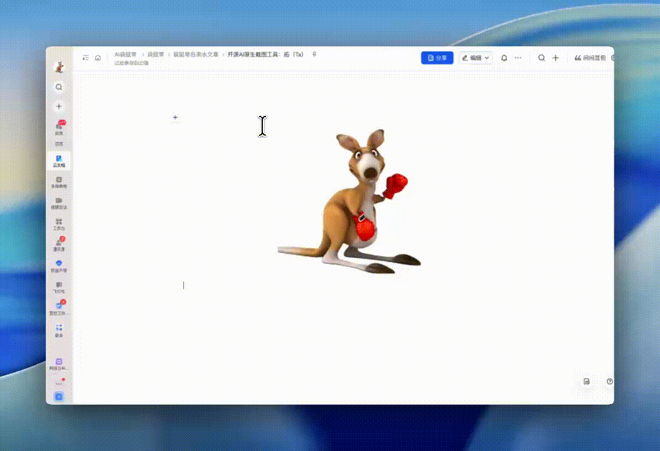The image size is (660, 451).
Task: Open Base (多维表格) in sidebar
Action: [x=59, y=182]
